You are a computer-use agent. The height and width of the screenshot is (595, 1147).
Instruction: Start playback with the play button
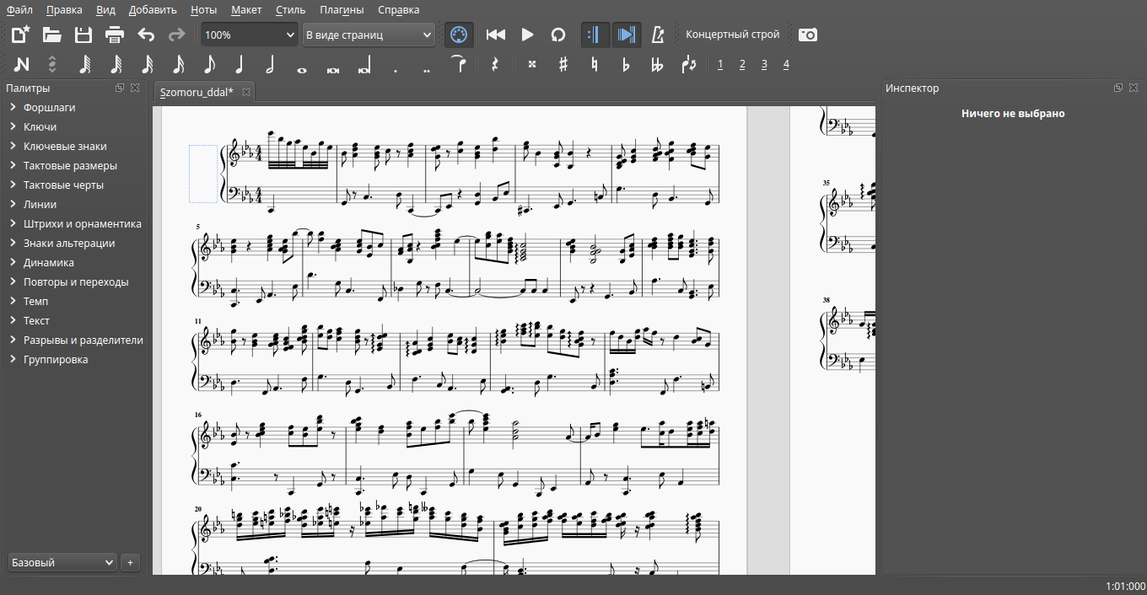[x=527, y=35]
